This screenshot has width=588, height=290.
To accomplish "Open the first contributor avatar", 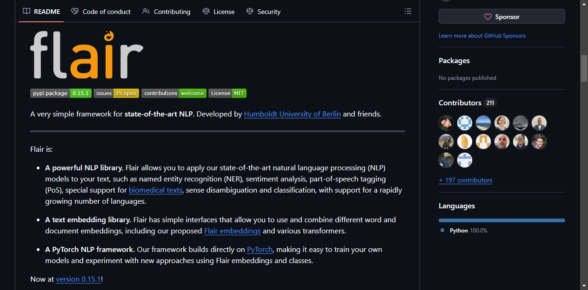I will tap(446, 123).
